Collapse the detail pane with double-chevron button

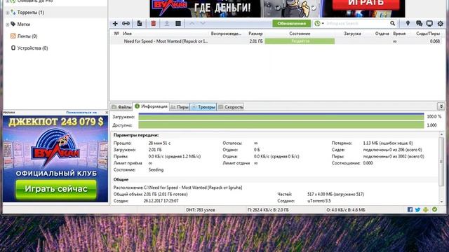point(441,106)
